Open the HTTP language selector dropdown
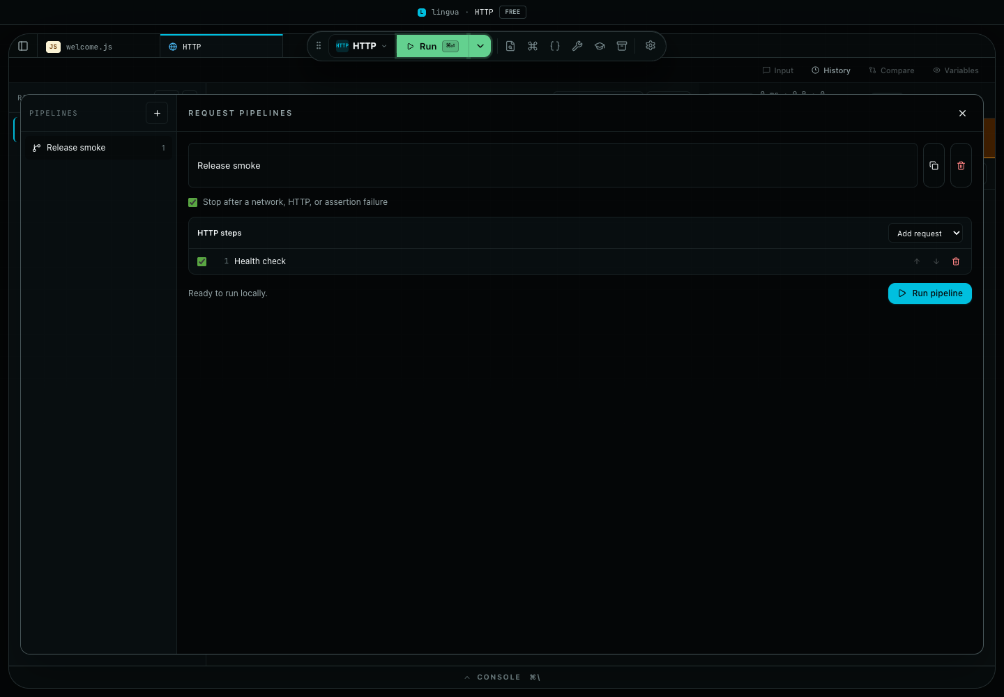Image resolution: width=1004 pixels, height=697 pixels. (361, 46)
